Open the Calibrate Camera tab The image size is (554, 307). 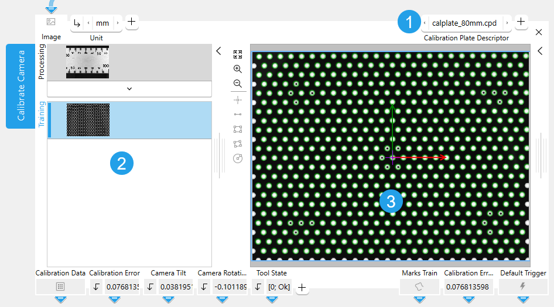coord(20,85)
